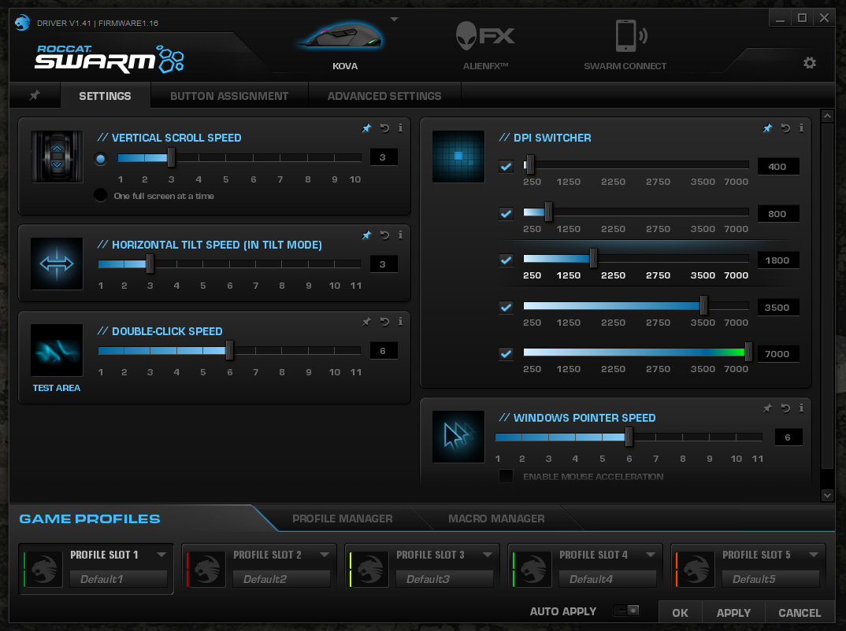
Task: Open the Swarm Connect phone icon
Action: [x=630, y=36]
